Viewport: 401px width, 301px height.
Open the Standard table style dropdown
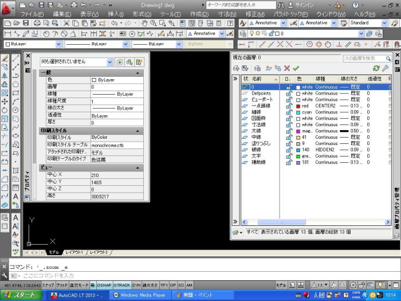[x=384, y=24]
